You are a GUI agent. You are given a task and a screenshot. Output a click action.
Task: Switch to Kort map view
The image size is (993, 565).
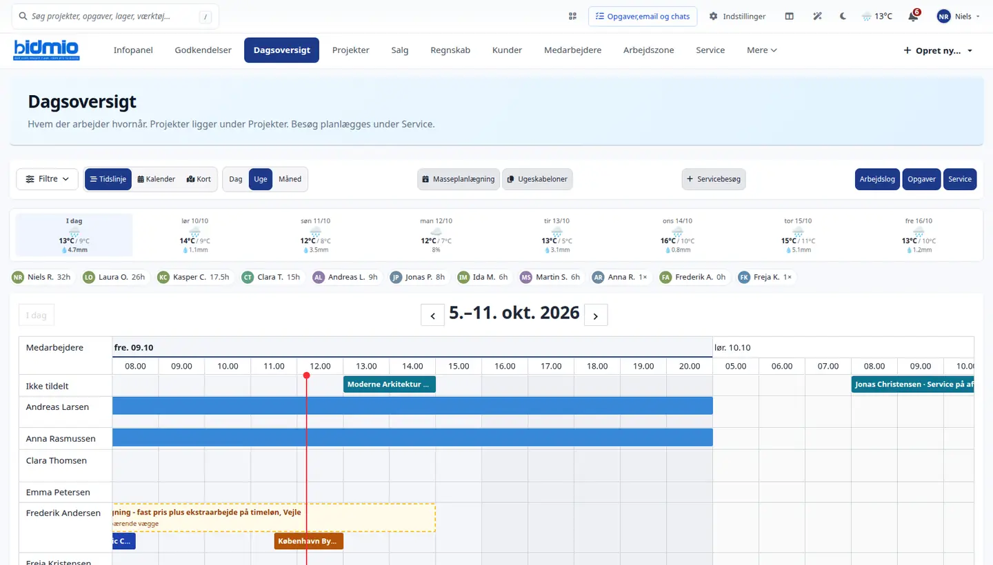[199, 179]
